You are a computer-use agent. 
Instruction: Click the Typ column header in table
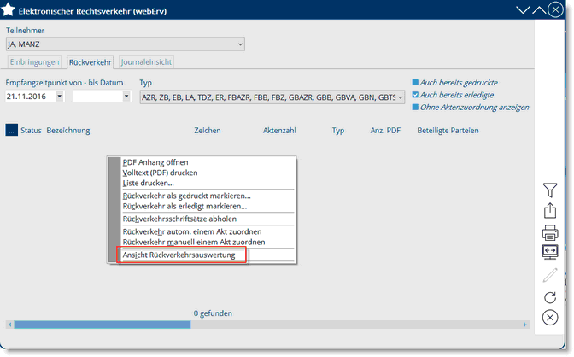point(338,131)
